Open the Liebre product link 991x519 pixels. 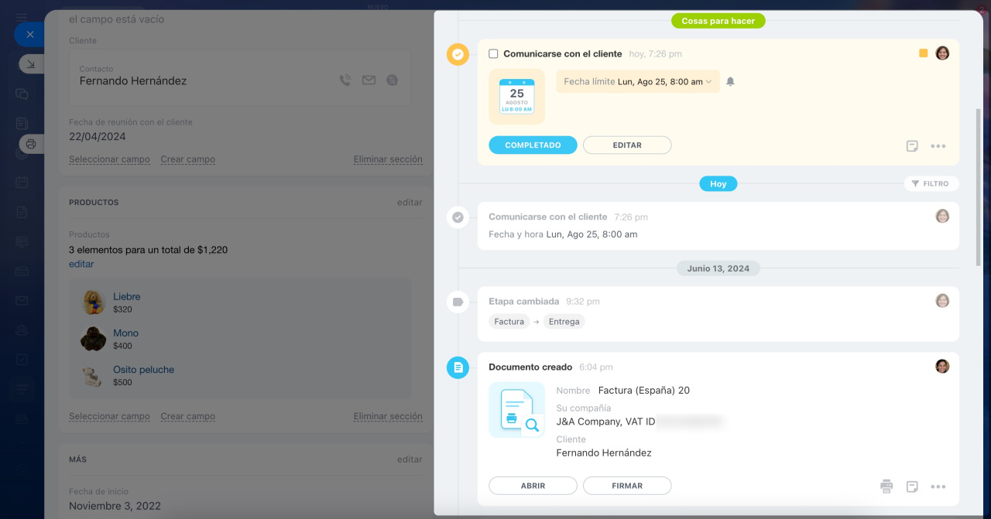[x=126, y=296]
